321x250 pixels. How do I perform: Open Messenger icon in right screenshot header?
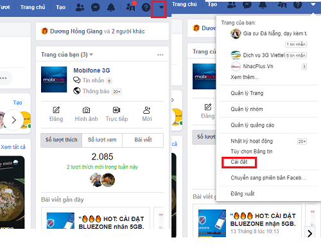247,4
